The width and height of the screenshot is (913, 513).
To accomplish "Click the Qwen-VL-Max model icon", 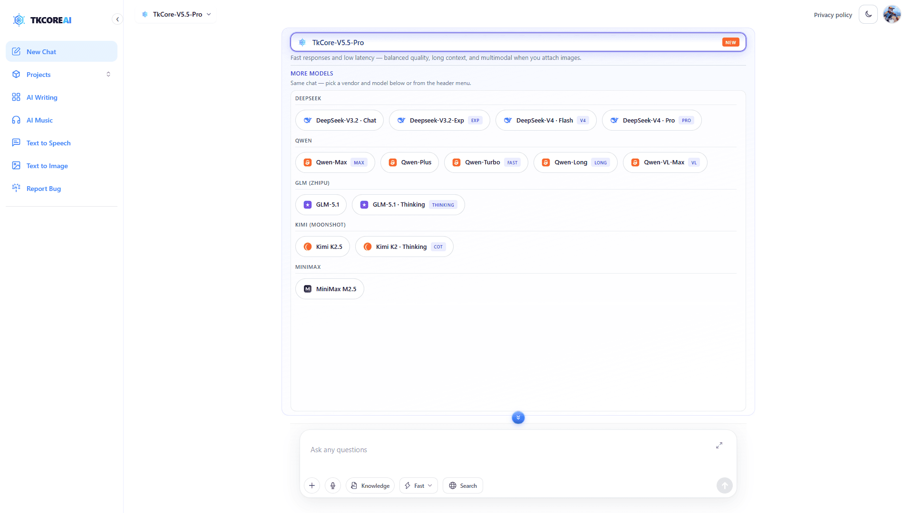I will click(x=635, y=162).
